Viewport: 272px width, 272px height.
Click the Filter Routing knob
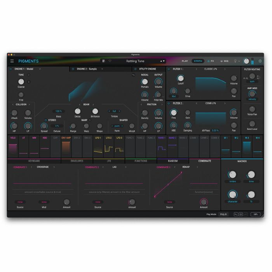(x=252, y=76)
